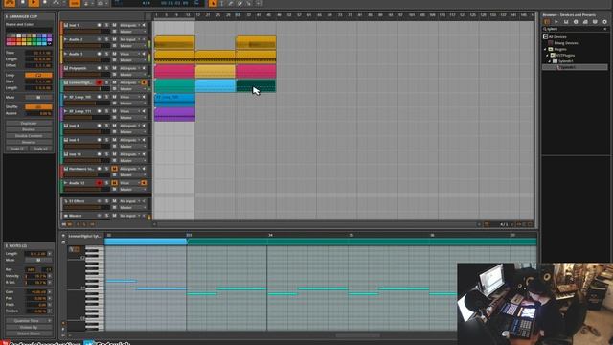Adjust the Inst 1 track volume slider
The image size is (613, 345).
pyautogui.click(x=86, y=32)
